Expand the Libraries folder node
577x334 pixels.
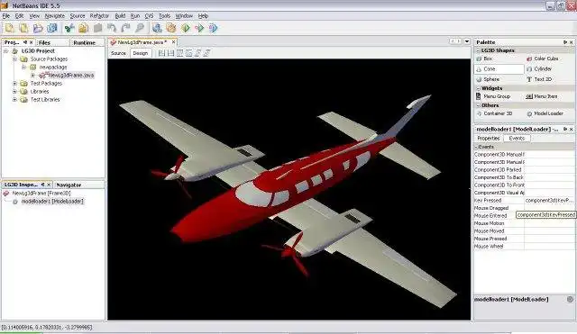click(x=14, y=92)
